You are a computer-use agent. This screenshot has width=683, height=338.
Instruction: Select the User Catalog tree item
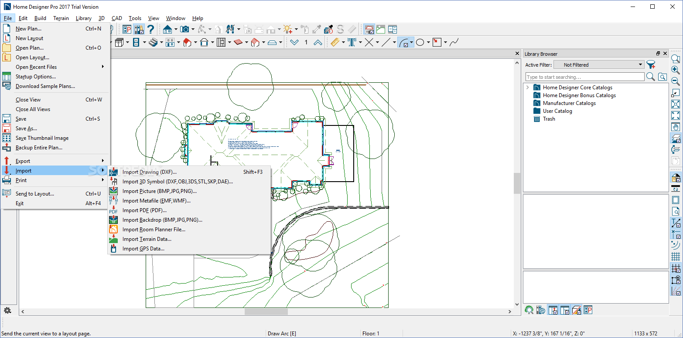click(x=557, y=111)
